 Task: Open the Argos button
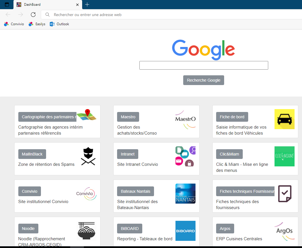(225, 228)
